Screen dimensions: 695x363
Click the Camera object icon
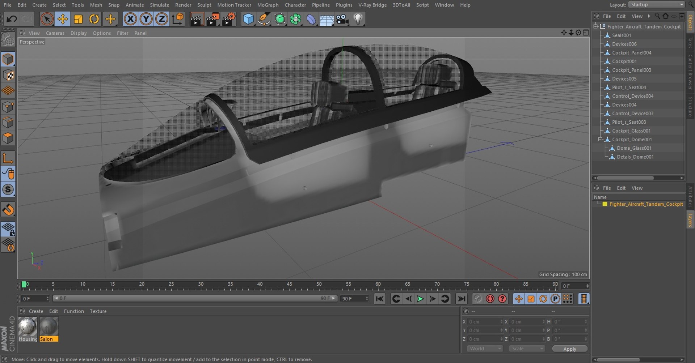pos(342,19)
